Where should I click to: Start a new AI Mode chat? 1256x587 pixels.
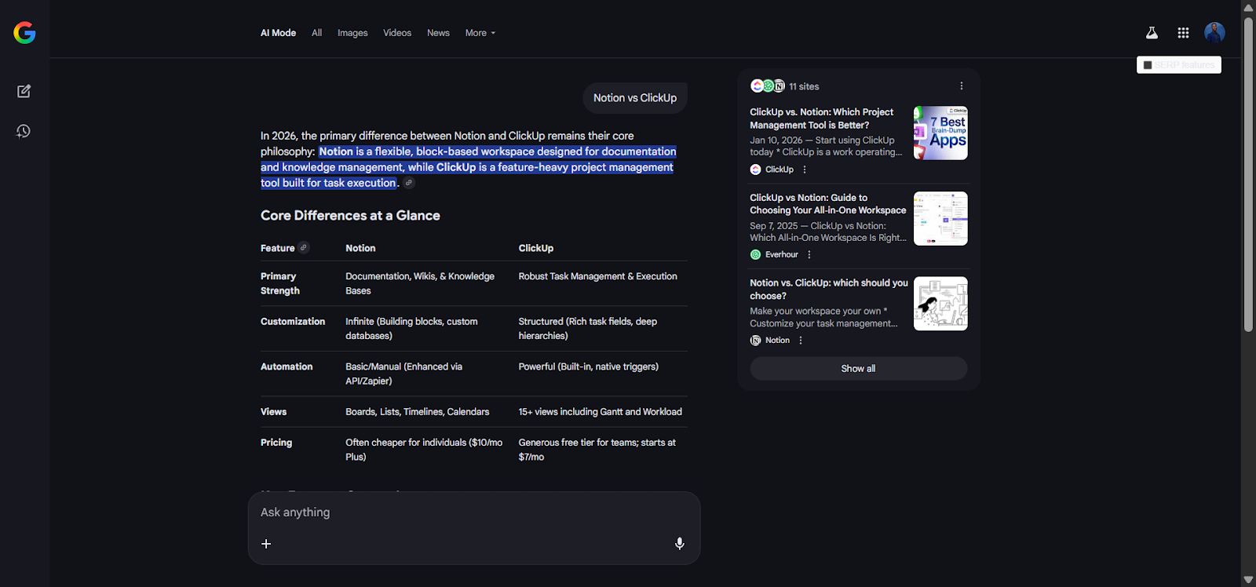point(24,91)
